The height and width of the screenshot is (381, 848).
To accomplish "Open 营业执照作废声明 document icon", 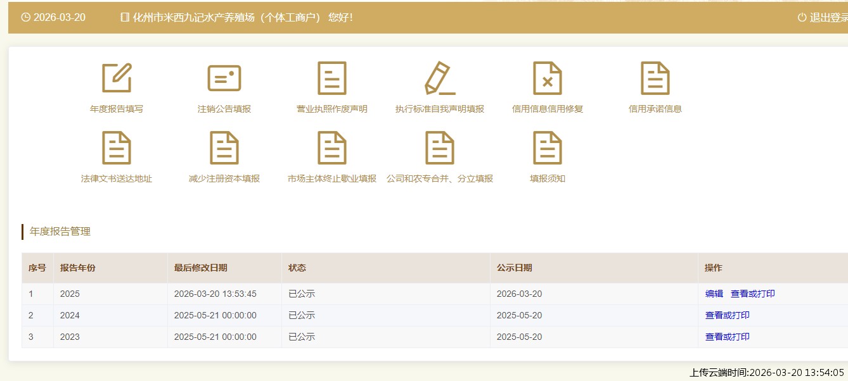I will 332,78.
